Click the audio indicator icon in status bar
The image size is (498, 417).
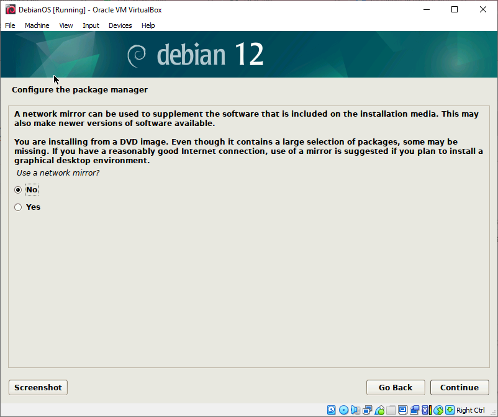pyautogui.click(x=356, y=410)
